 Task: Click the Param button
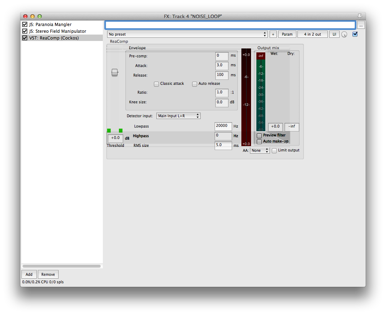tap(287, 35)
